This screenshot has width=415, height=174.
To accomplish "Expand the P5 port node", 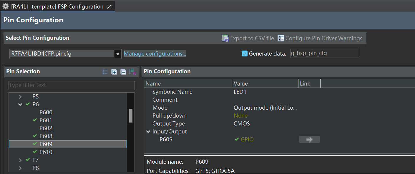I will (20, 97).
